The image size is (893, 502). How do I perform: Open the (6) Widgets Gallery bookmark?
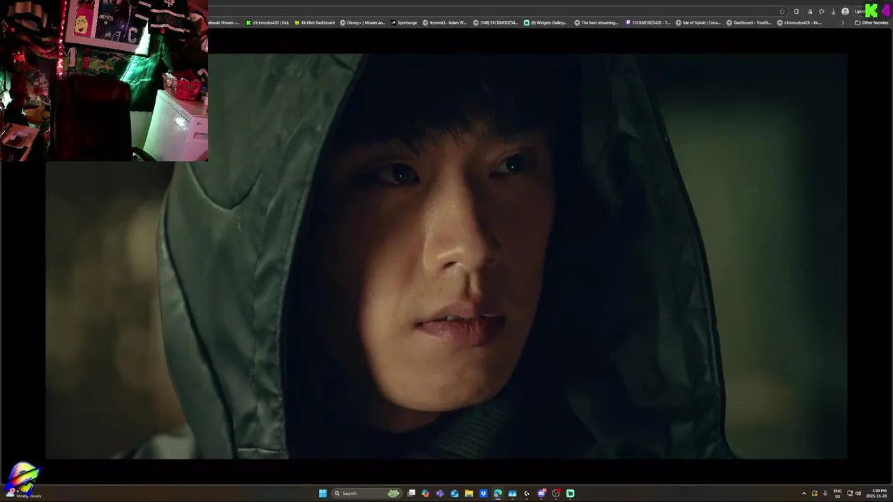(x=546, y=22)
